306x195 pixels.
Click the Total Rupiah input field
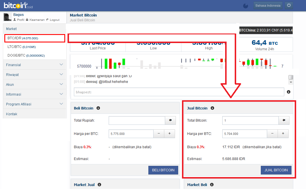[137, 120]
